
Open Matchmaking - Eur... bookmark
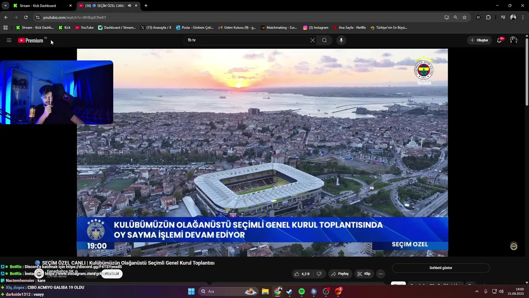click(279, 28)
